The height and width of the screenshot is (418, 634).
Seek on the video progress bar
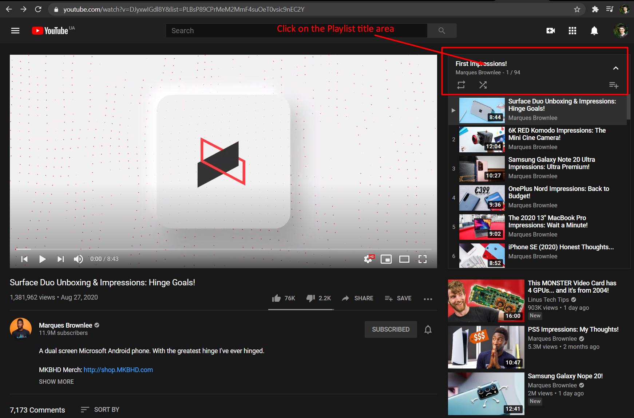tap(223, 249)
